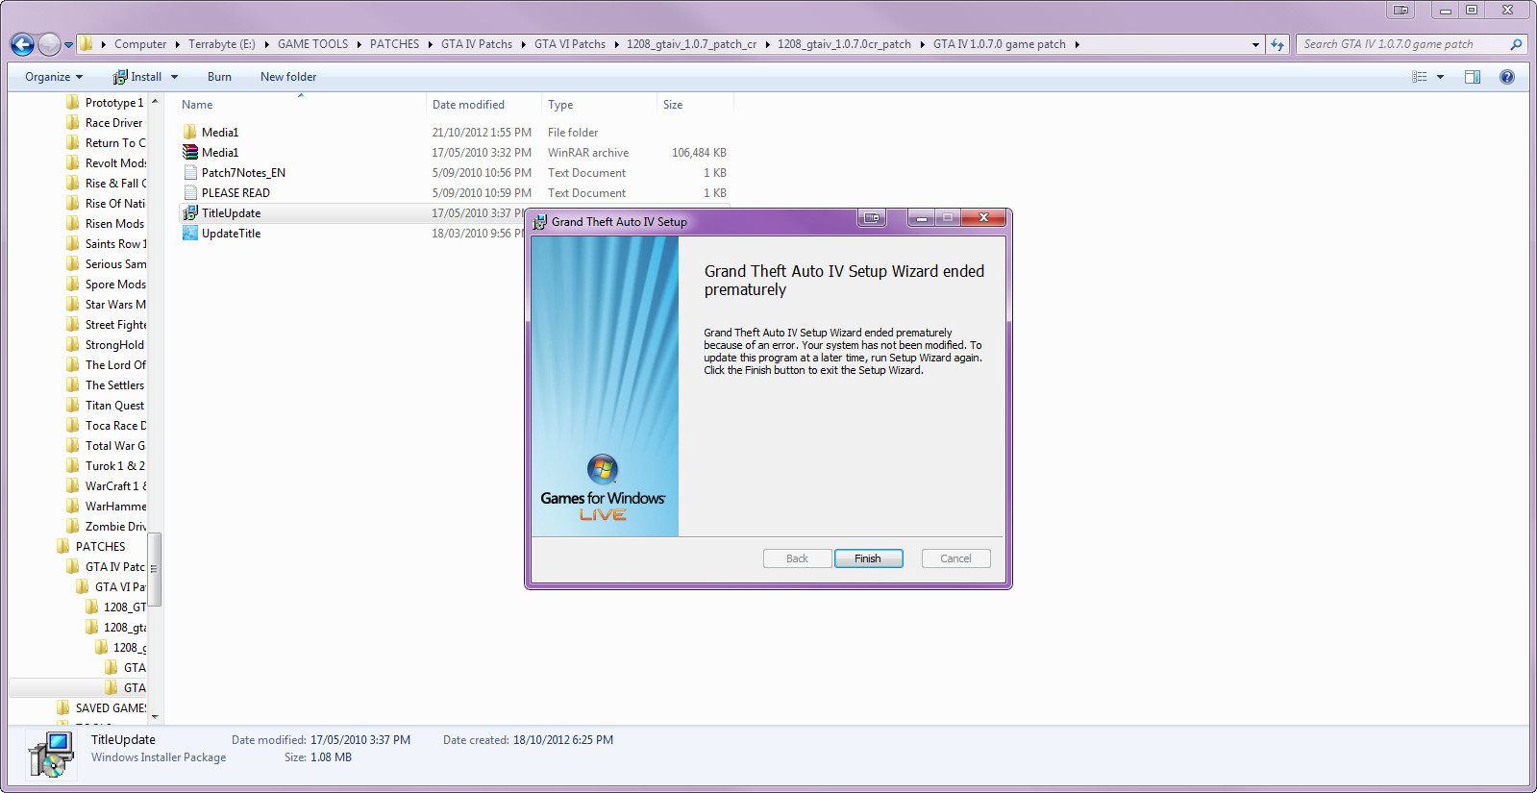Select the WarHammer folder
1537x793 pixels.
coord(115,507)
